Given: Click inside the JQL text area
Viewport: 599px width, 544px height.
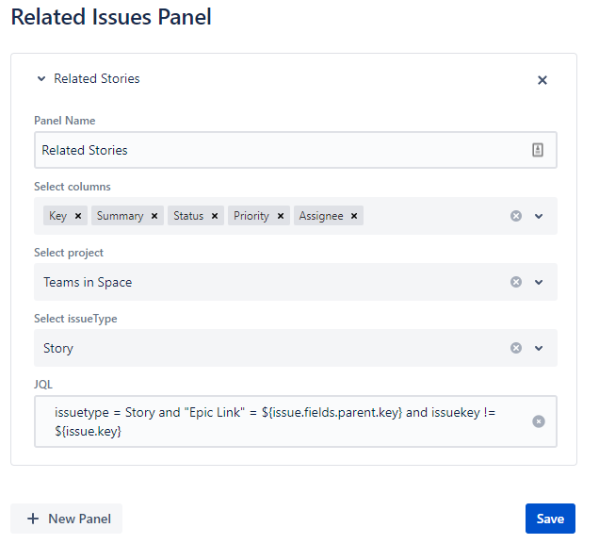Looking at the screenshot, I should click(x=296, y=421).
